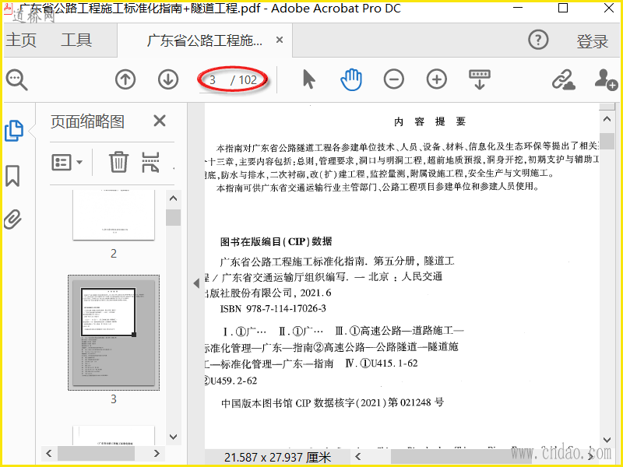Click the page number field showing 3
Screen dimensions: 623x467
213,80
